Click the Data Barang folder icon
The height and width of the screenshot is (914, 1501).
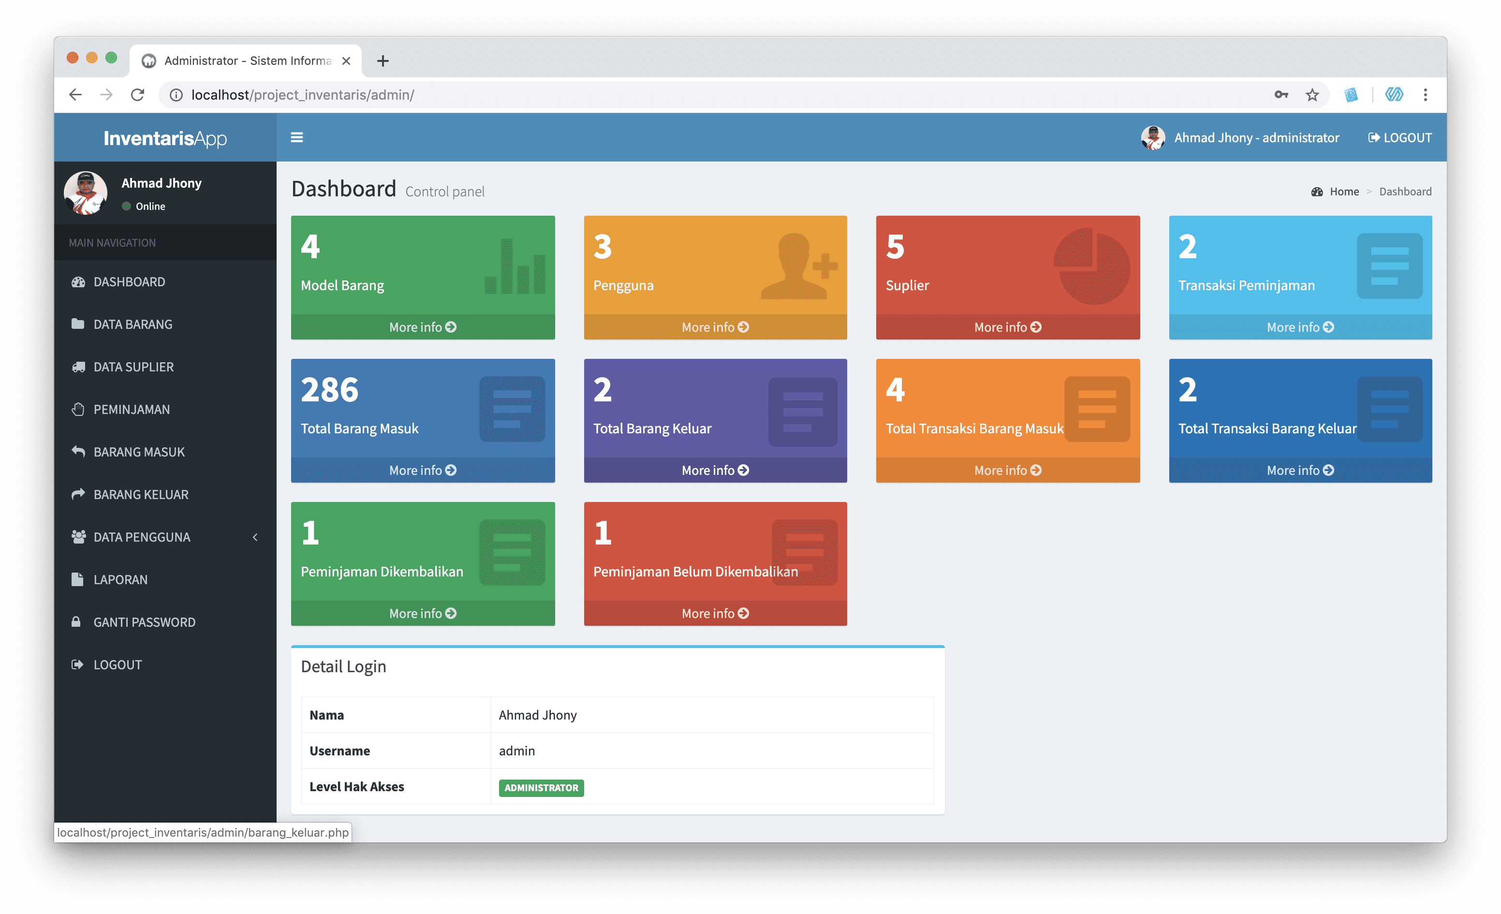point(77,324)
